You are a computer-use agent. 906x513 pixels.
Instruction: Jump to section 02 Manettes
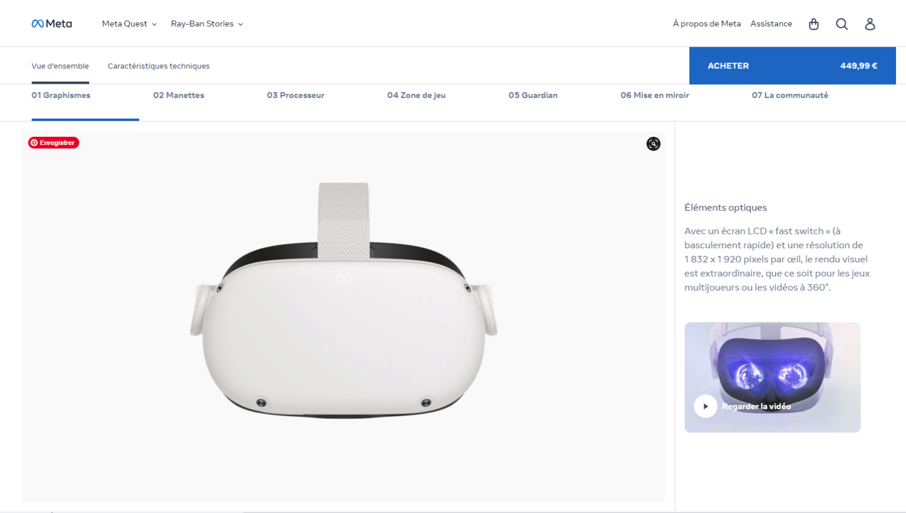click(x=178, y=95)
